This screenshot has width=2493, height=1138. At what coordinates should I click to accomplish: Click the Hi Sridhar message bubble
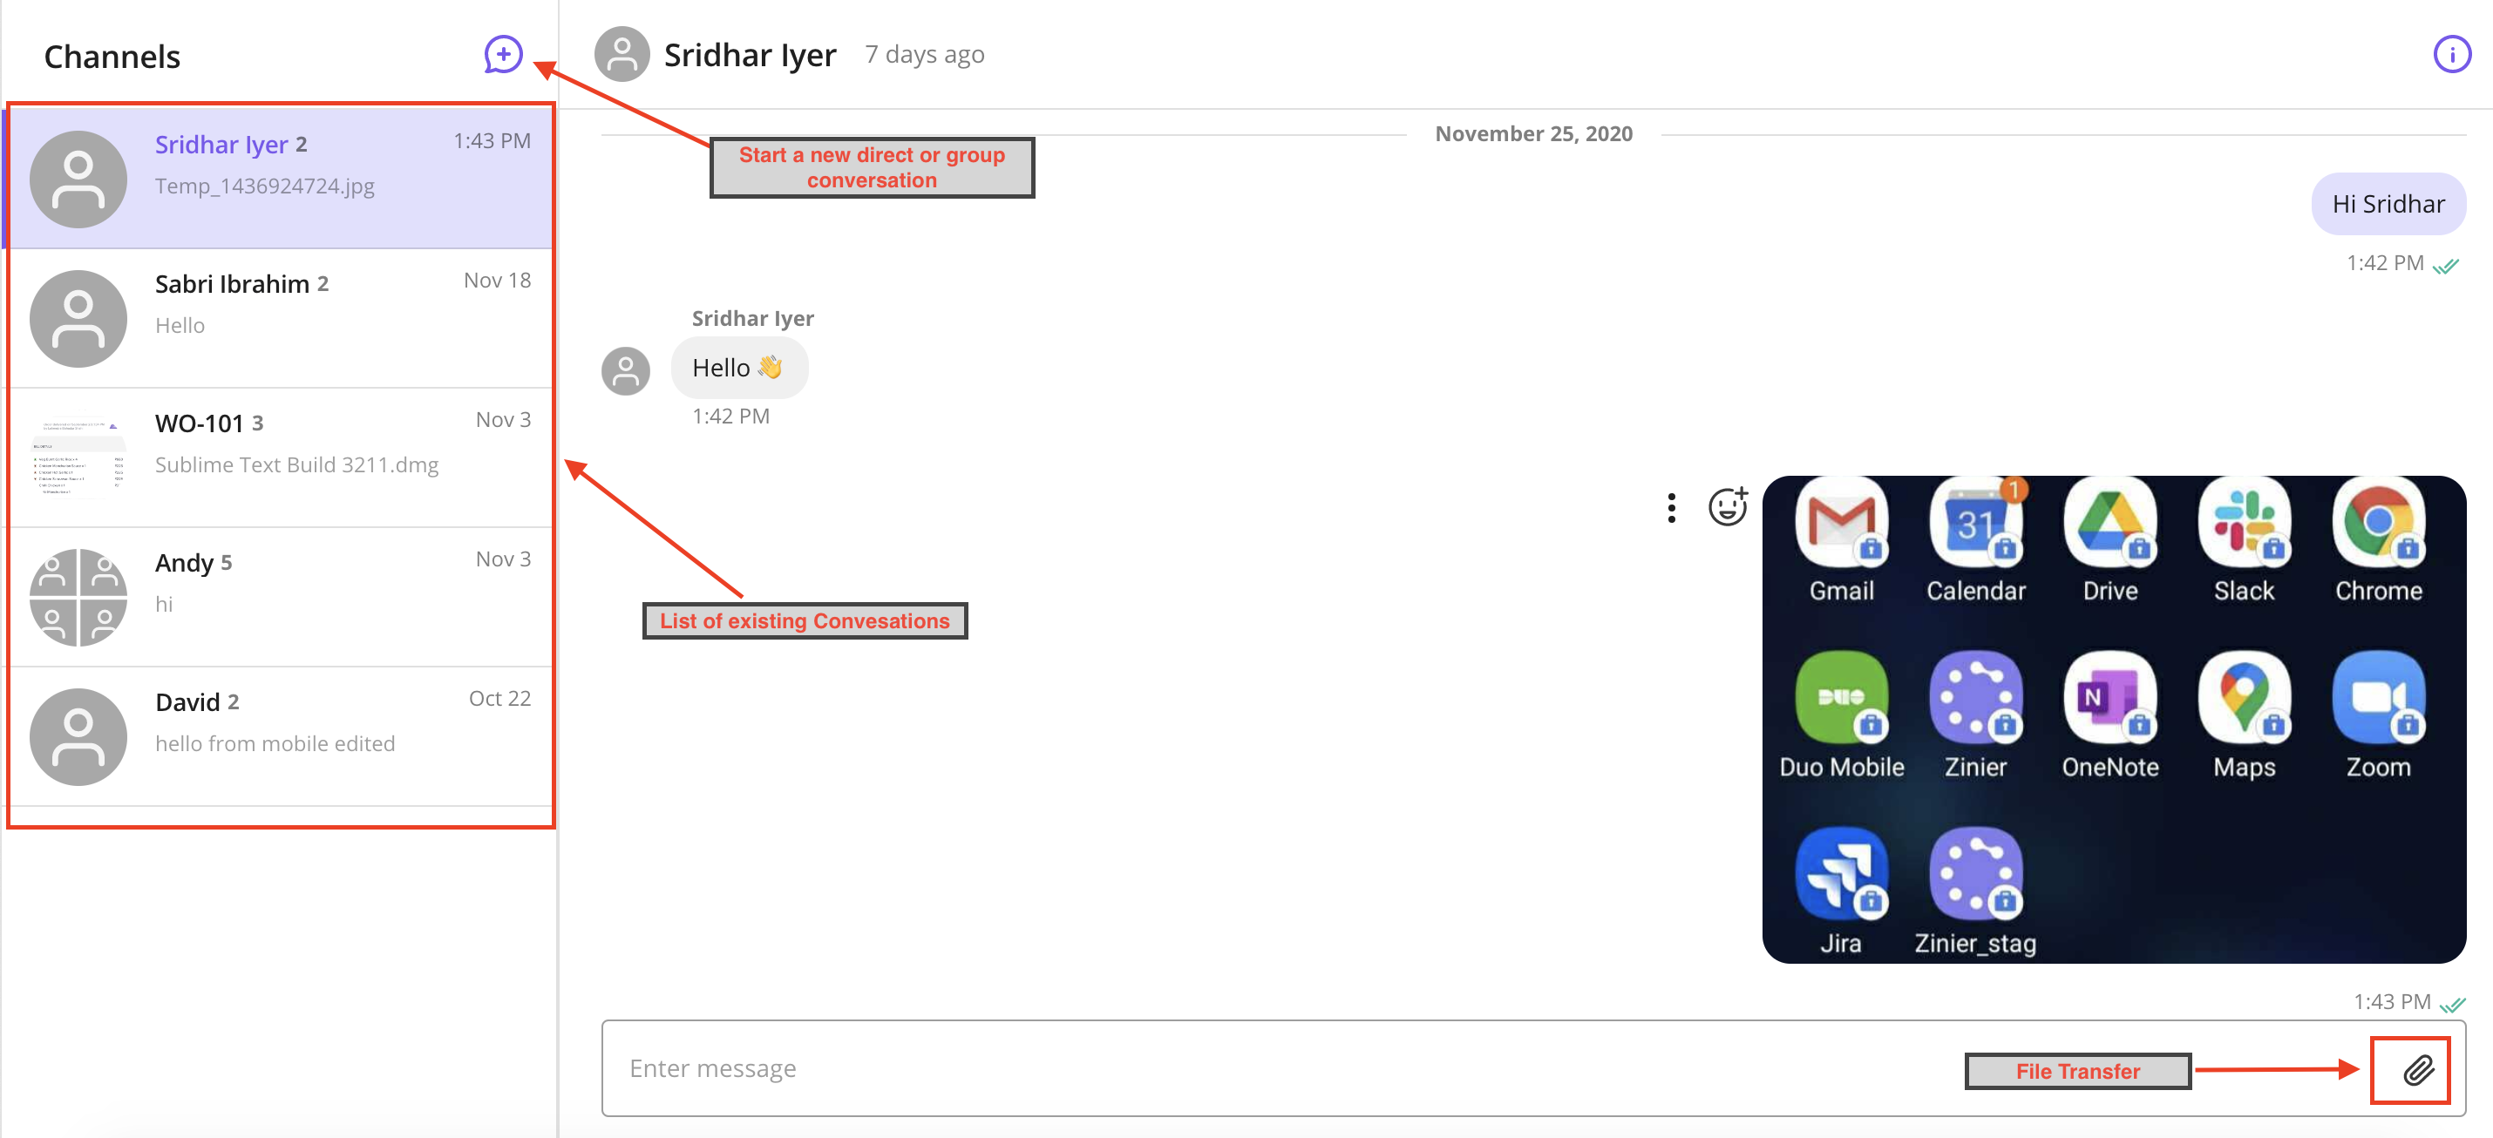coord(2388,204)
